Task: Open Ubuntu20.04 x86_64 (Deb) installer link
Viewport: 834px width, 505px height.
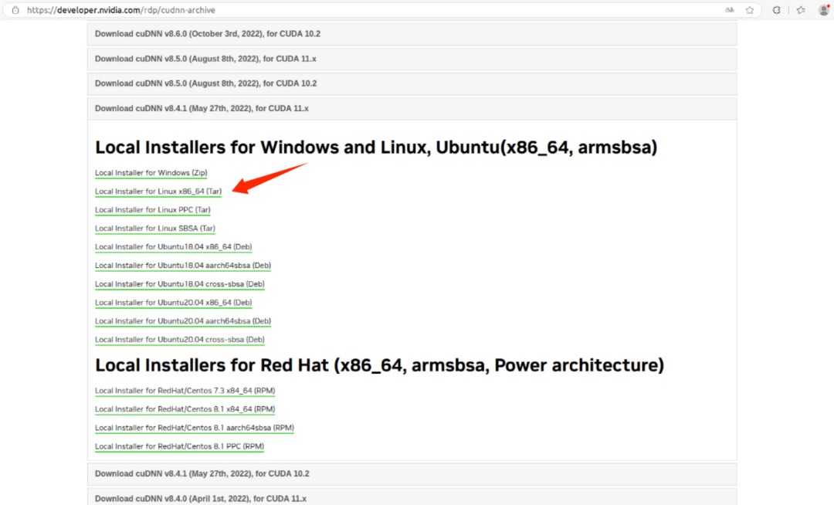Action: pos(174,303)
